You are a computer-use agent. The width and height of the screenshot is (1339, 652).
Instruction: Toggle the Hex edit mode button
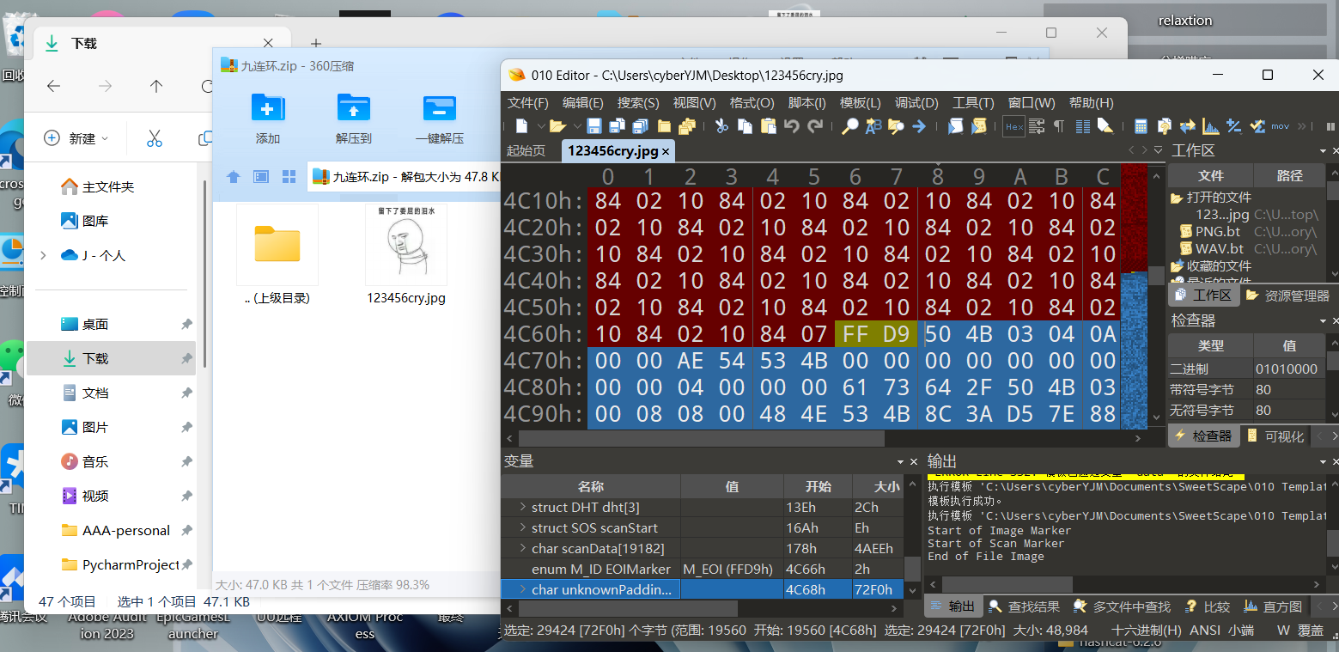pos(1014,126)
